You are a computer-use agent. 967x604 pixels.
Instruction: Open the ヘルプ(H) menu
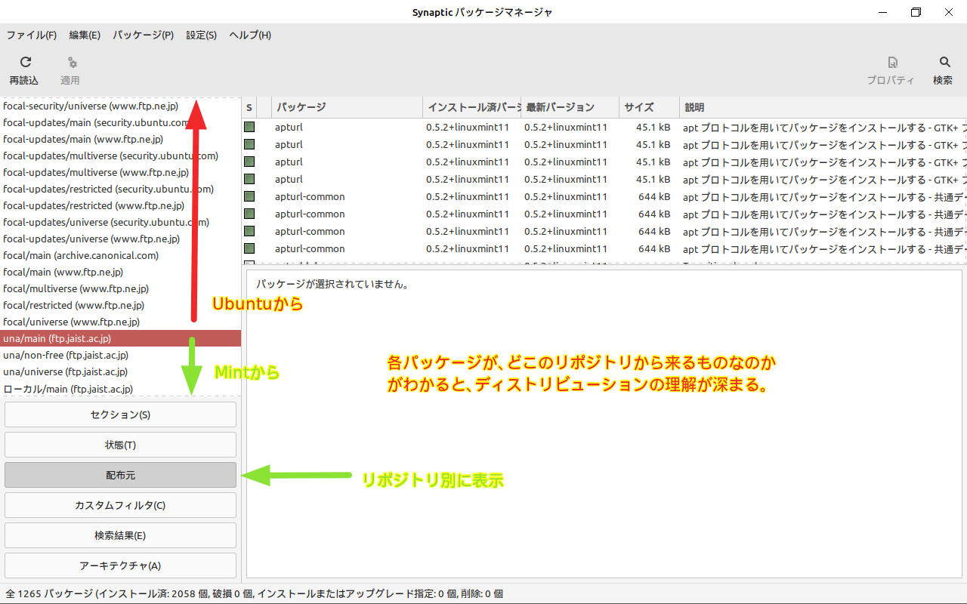click(x=250, y=35)
